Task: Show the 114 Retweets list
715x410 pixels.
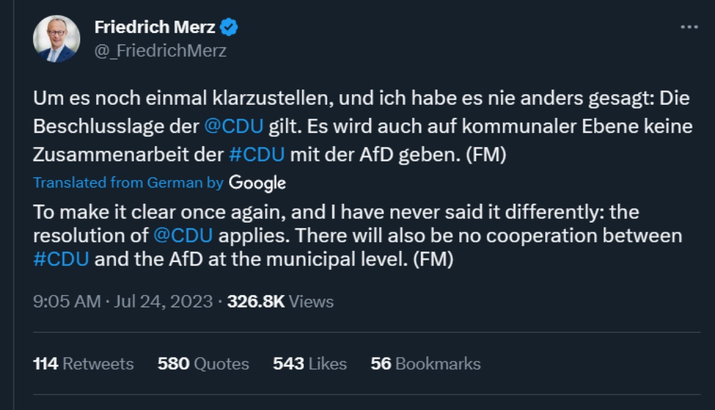Action: [x=83, y=364]
